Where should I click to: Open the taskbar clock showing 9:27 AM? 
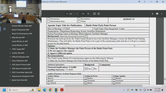coord(157,90)
